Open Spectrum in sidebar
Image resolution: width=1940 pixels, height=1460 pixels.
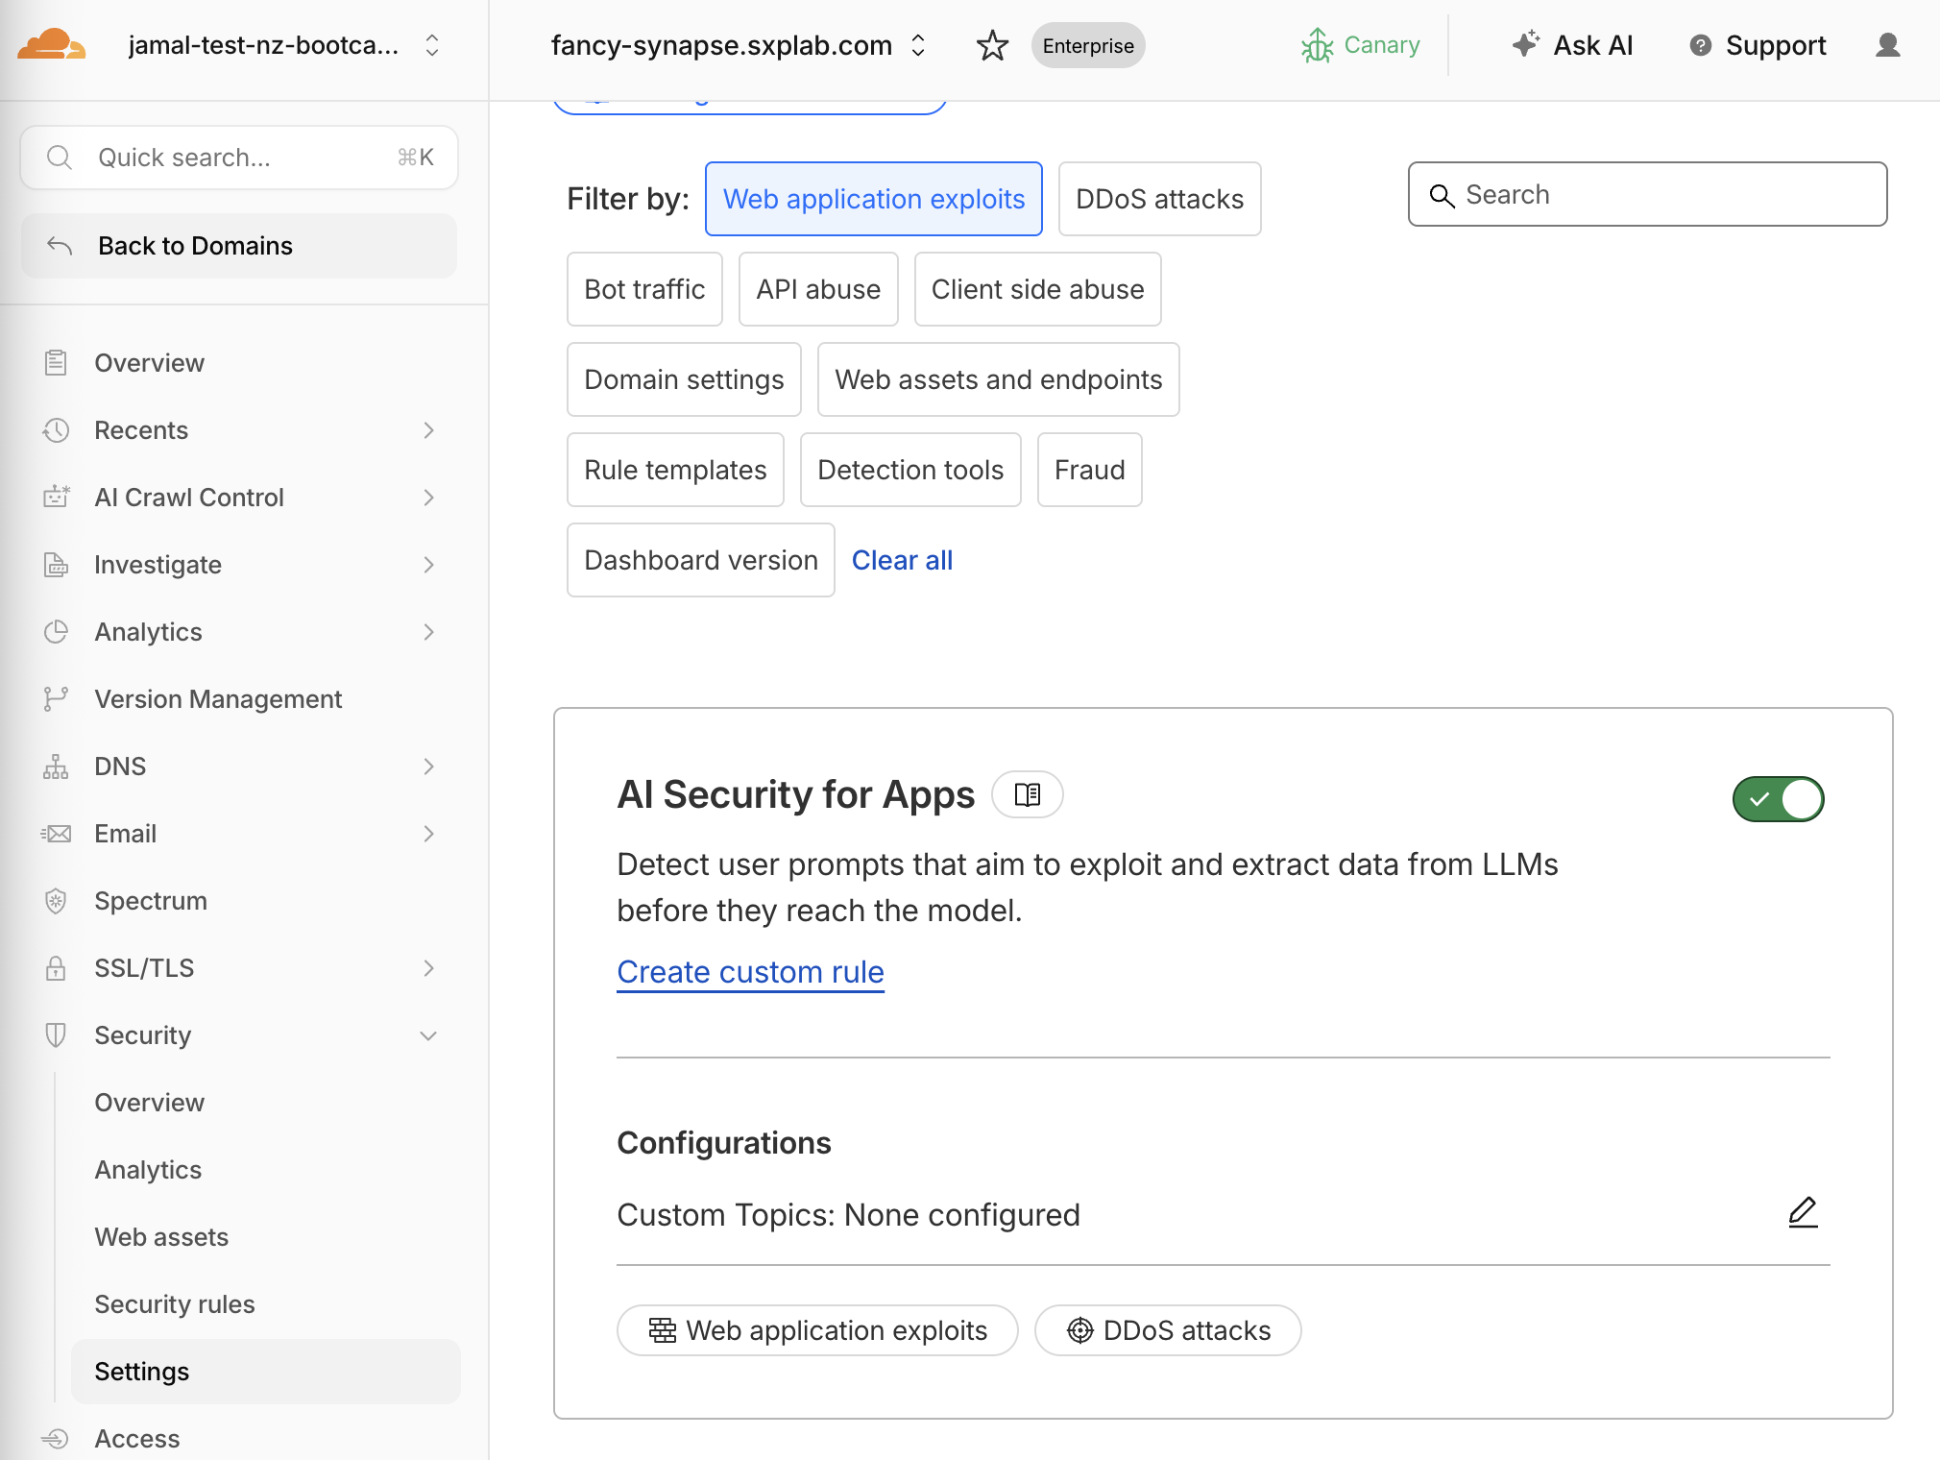tap(151, 901)
